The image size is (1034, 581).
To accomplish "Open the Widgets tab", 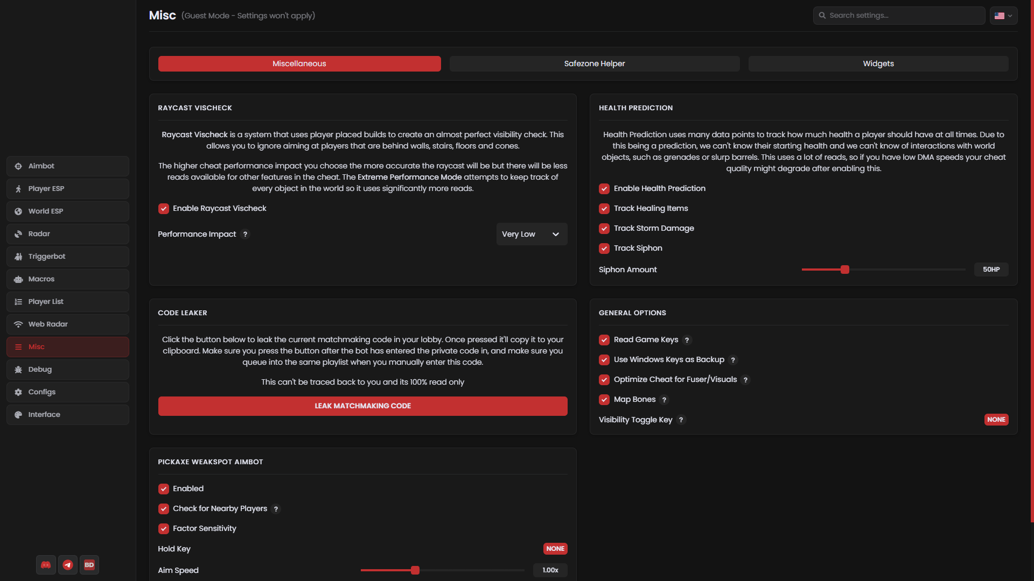I will pos(878,63).
